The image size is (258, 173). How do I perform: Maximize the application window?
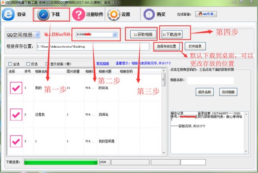[241, 2]
